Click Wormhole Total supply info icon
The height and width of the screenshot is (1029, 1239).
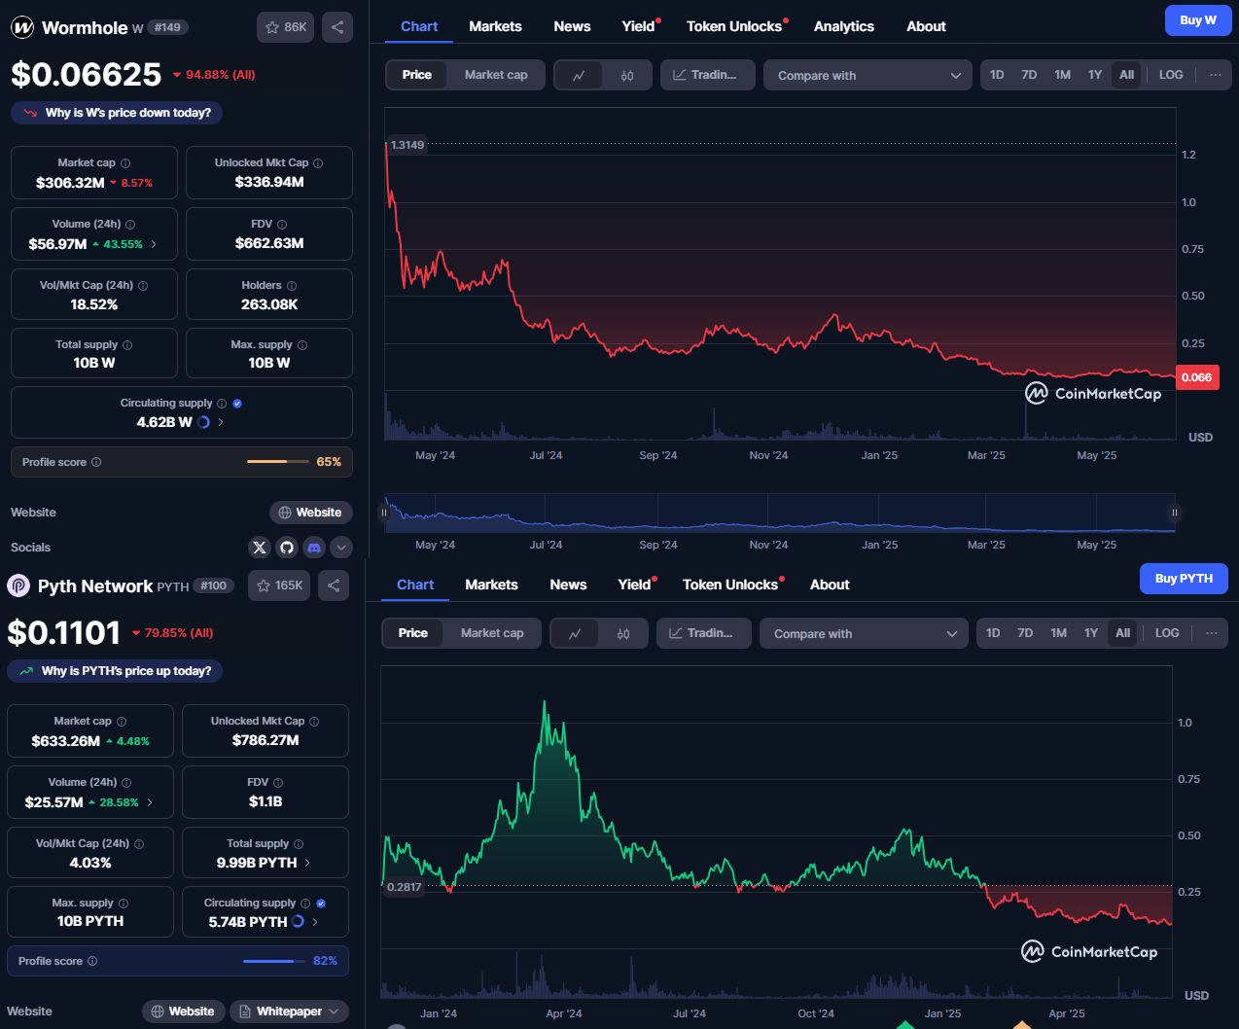click(x=127, y=345)
